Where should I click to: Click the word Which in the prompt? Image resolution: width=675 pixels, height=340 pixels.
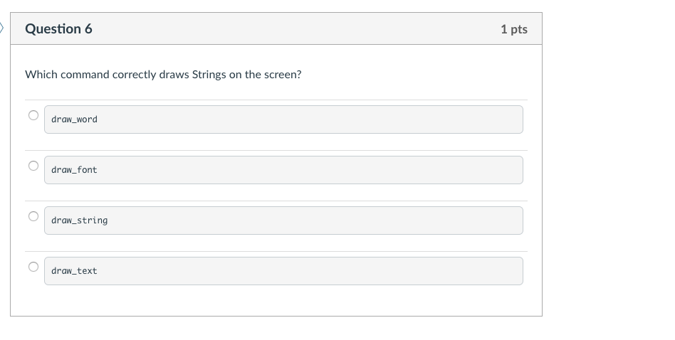(41, 74)
